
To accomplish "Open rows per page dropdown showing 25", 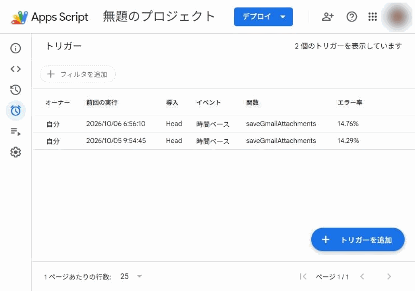I will [131, 276].
